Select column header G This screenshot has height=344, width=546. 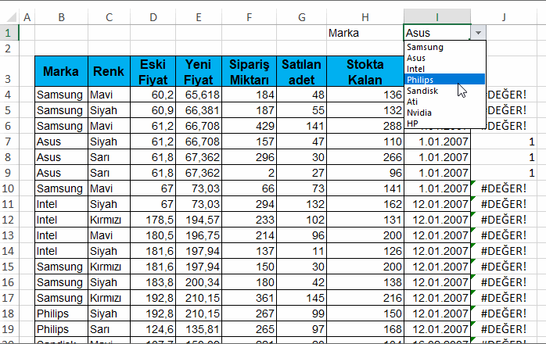coord(302,17)
